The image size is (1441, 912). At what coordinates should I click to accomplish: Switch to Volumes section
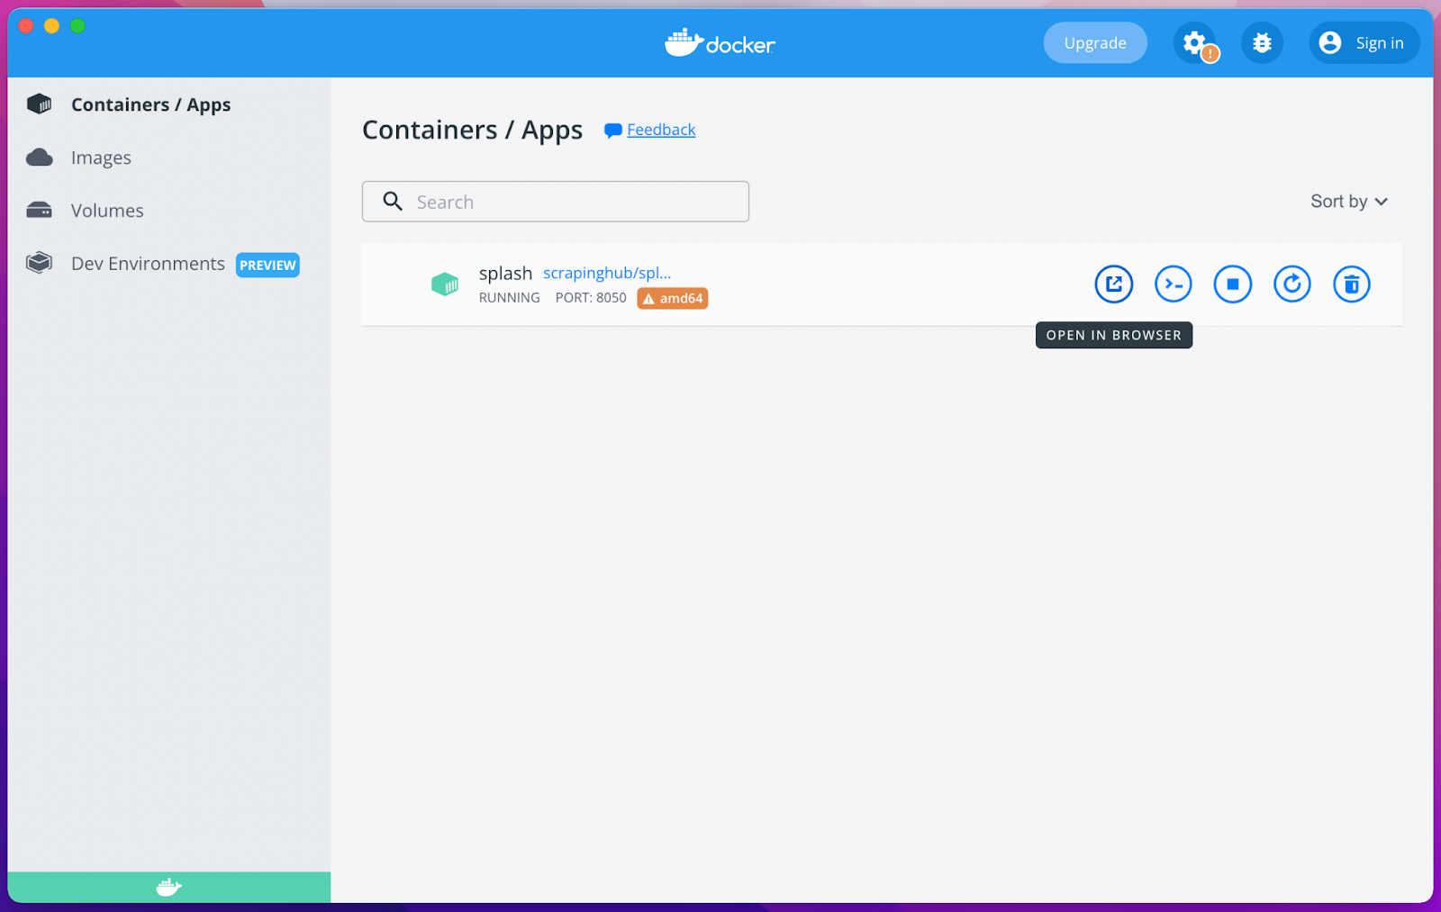coord(107,211)
